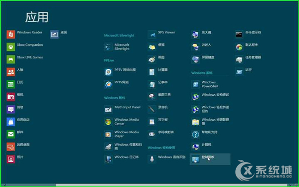Open the 便笺 sticky notes app
This screenshot has height=187, width=299.
coord(156,47)
